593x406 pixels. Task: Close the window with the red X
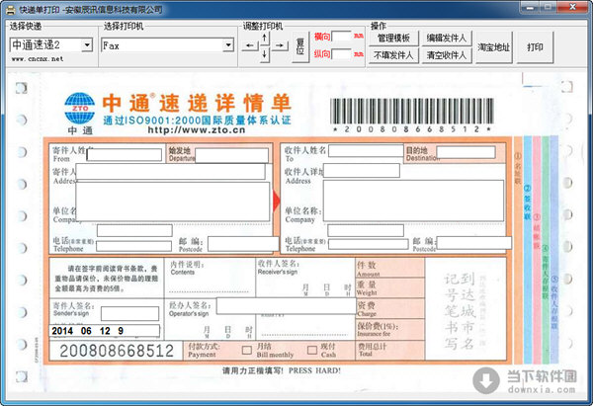point(572,7)
